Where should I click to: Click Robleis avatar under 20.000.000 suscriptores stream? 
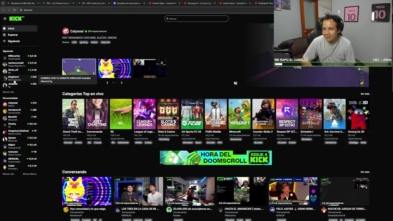169,210
